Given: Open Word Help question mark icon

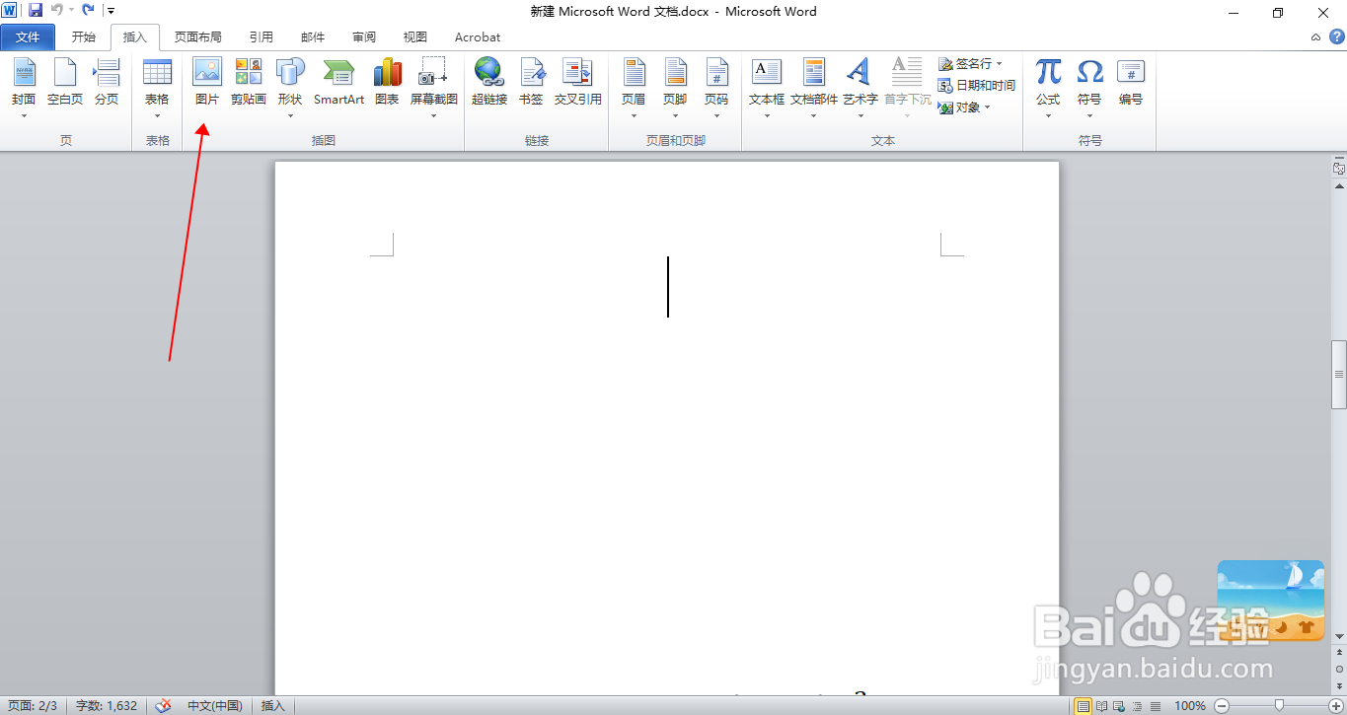Looking at the screenshot, I should tap(1337, 36).
